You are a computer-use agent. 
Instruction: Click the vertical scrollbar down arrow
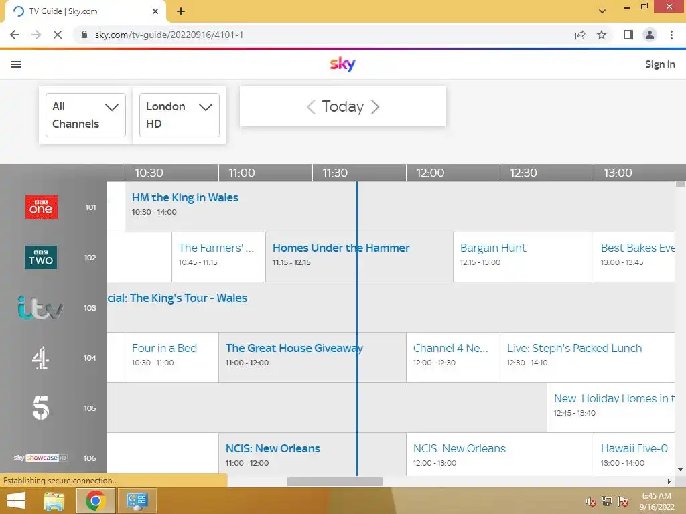[x=681, y=470]
